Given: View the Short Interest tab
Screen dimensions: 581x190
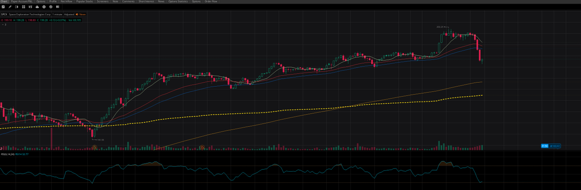Looking at the screenshot, I should tap(147, 1).
